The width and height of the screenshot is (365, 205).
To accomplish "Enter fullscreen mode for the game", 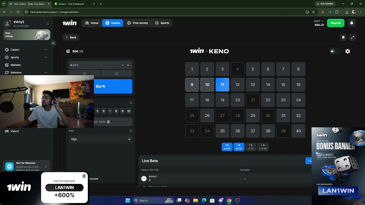I will (352, 37).
